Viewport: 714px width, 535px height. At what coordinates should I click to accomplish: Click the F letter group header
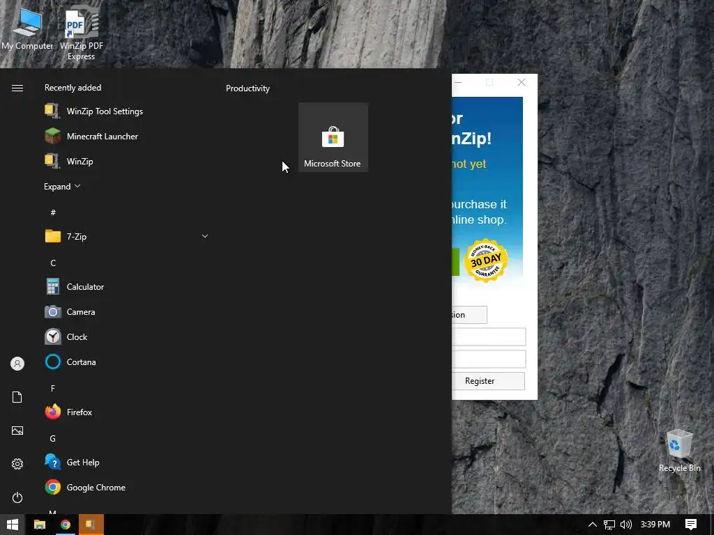click(53, 388)
